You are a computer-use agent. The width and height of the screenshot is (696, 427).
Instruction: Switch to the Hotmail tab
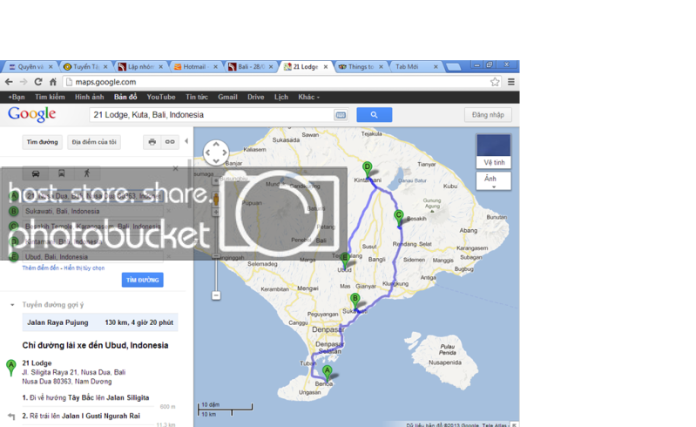pos(194,66)
